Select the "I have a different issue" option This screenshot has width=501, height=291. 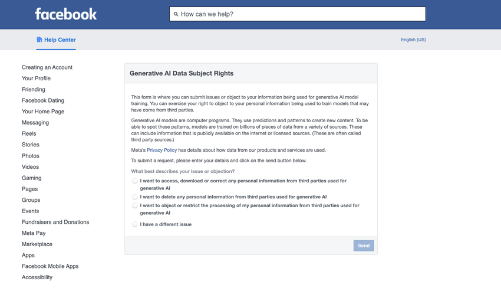click(135, 224)
